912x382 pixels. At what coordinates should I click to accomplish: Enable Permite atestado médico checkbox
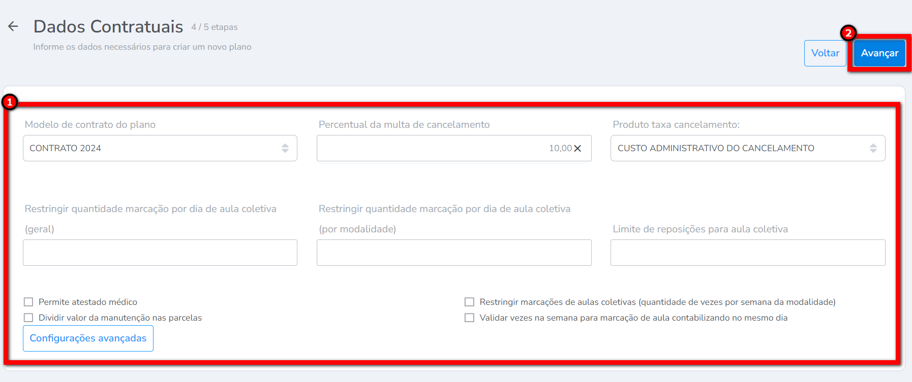coord(28,302)
